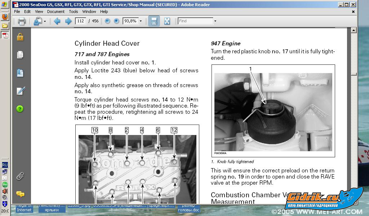Open the Comments panel

(x=20, y=194)
